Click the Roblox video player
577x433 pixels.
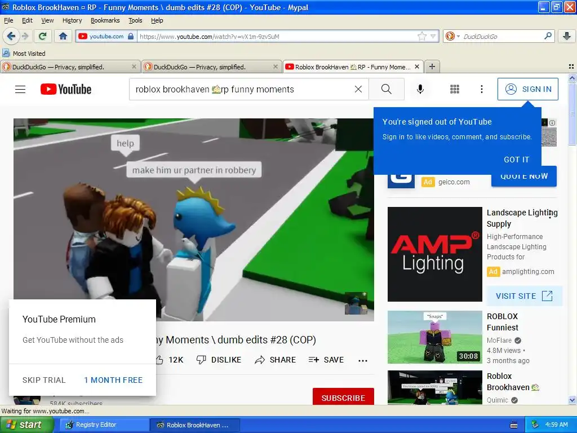(x=194, y=219)
